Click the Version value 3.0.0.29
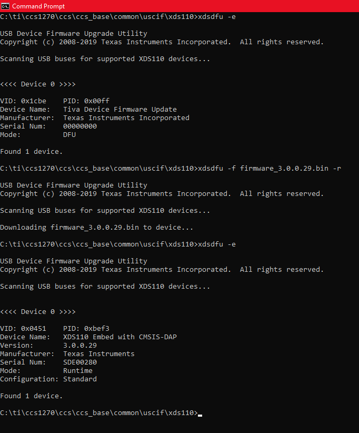 pos(80,346)
